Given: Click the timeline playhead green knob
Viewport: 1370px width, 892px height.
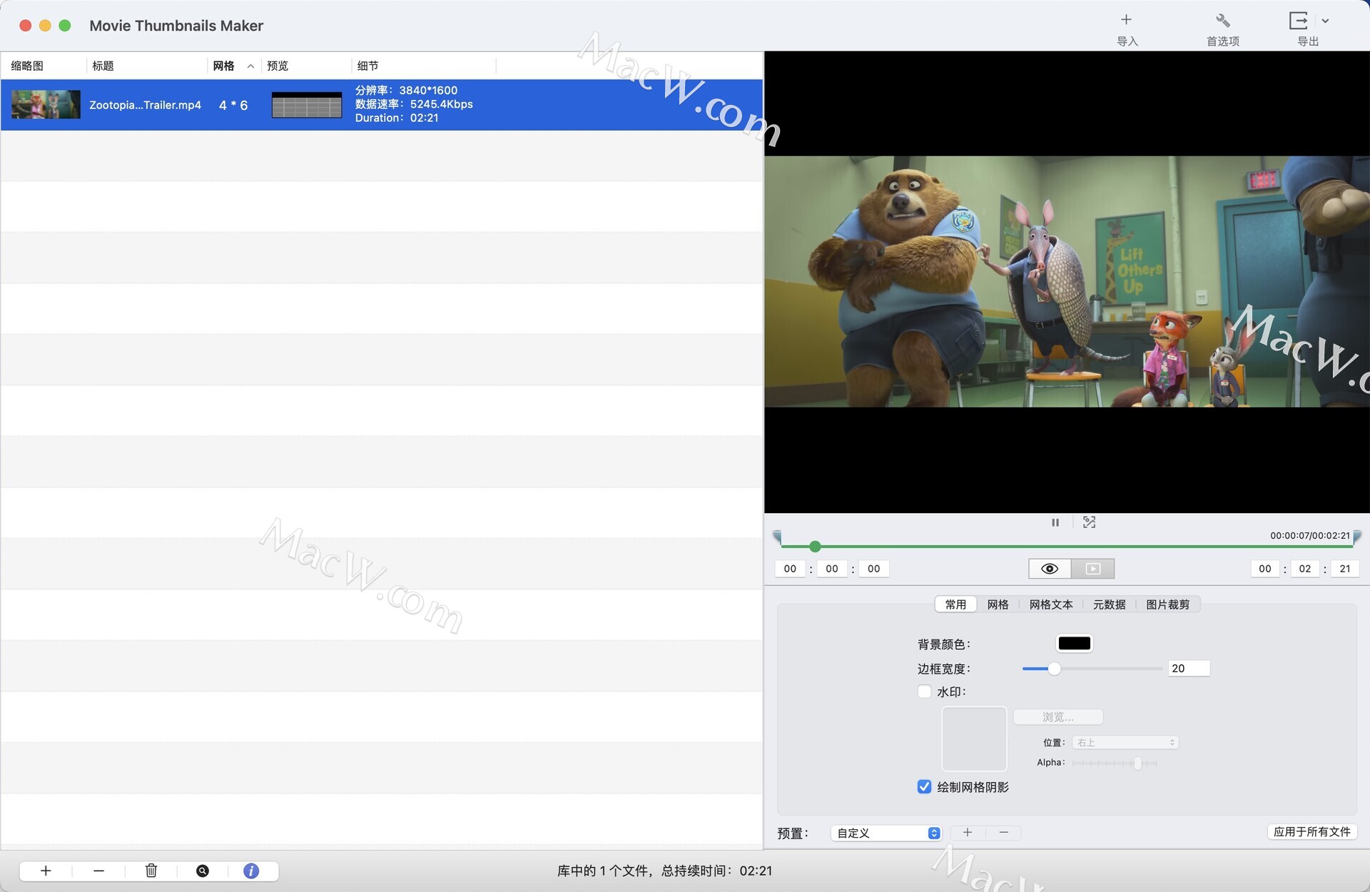Looking at the screenshot, I should pos(815,546).
